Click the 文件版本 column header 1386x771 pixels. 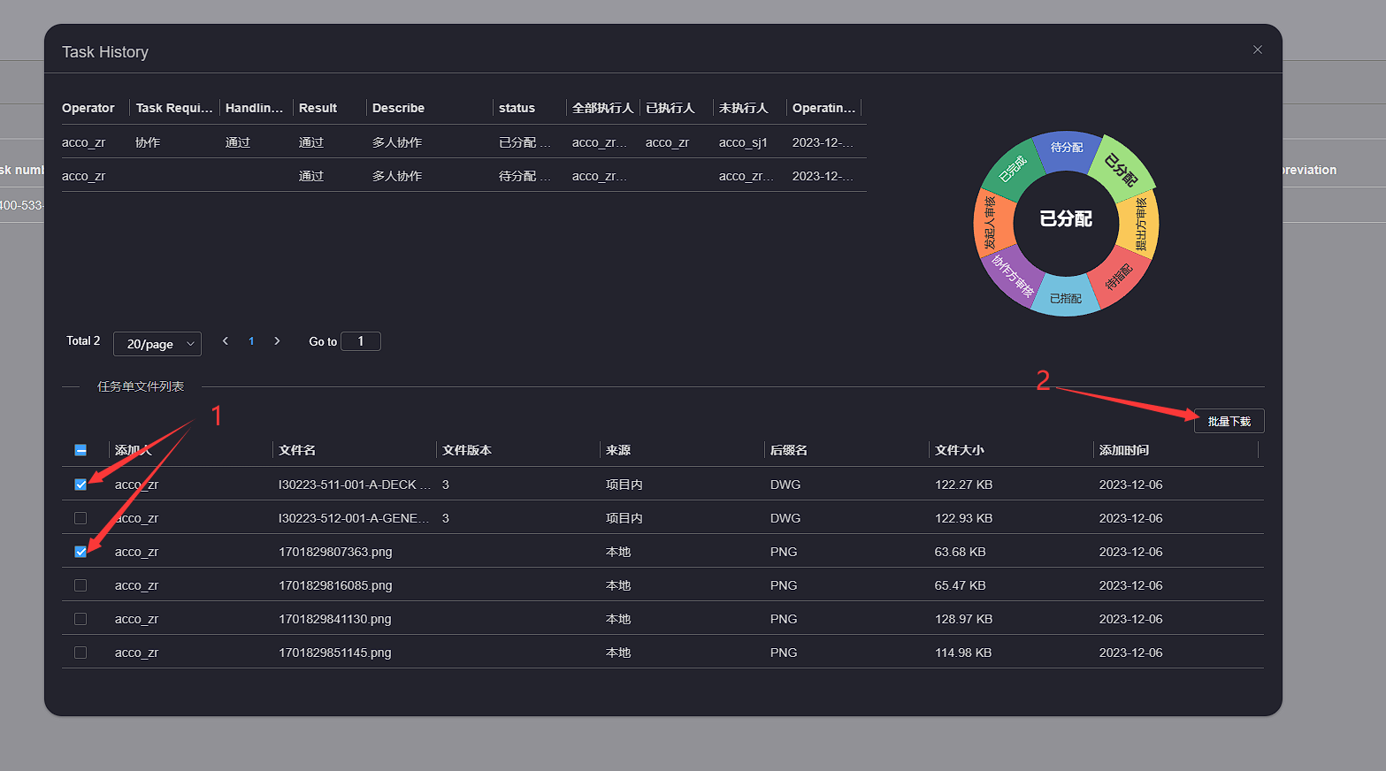(467, 450)
